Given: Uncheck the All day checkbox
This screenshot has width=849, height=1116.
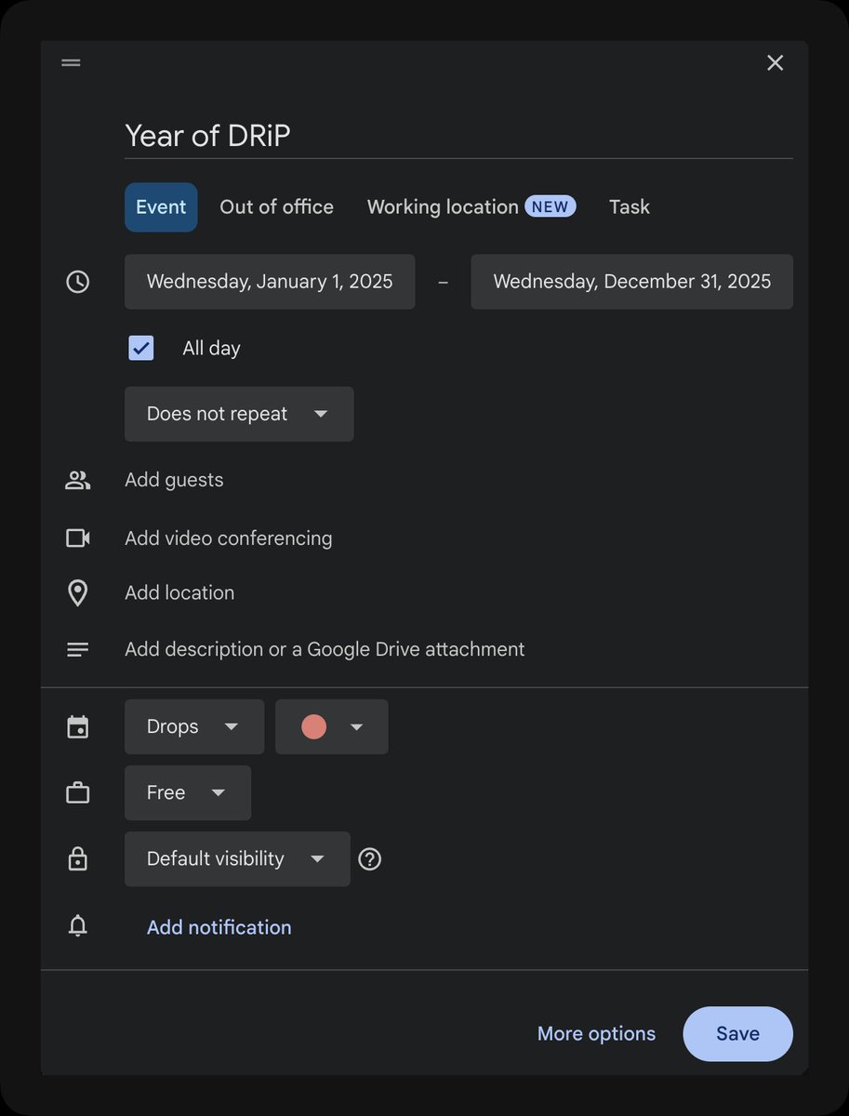Looking at the screenshot, I should [x=141, y=349].
